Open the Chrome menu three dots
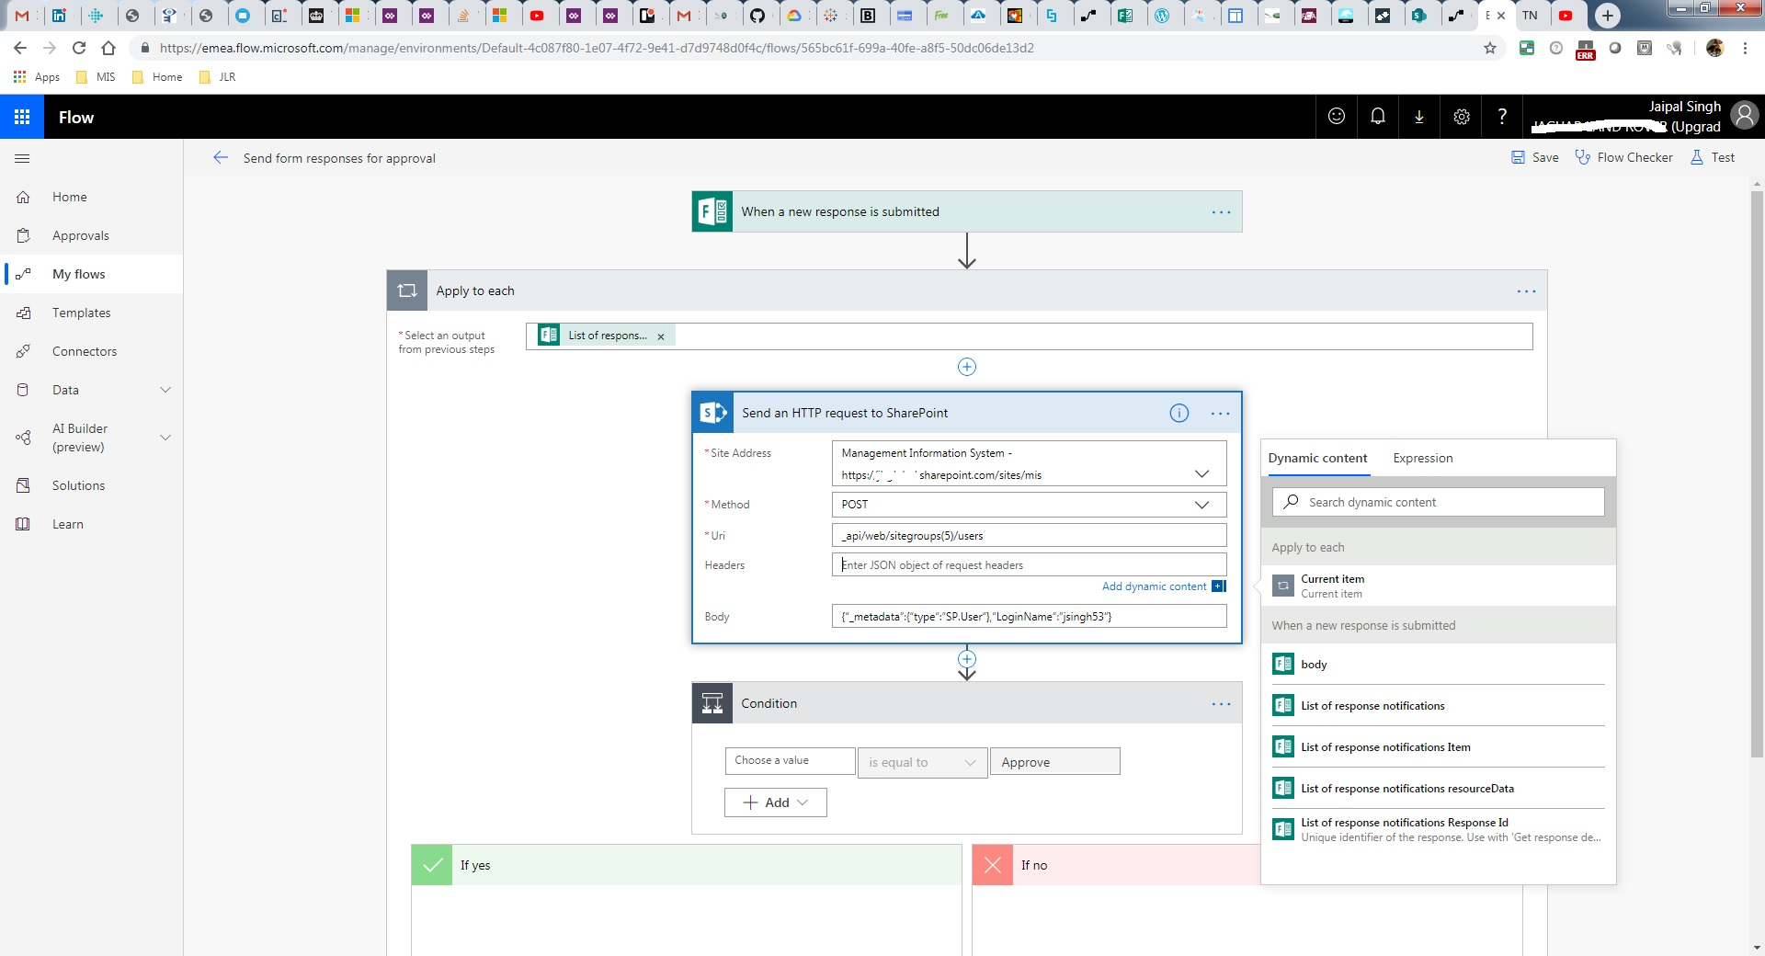Image resolution: width=1765 pixels, height=956 pixels. [x=1745, y=48]
